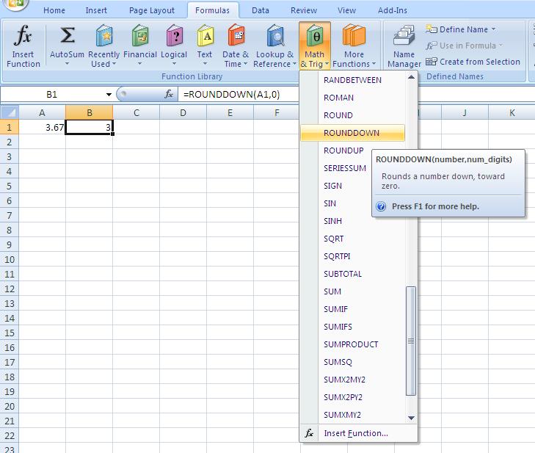Click the Insert Function fx ribbon icon
Screen dimensions: 535x453
(x=23, y=35)
